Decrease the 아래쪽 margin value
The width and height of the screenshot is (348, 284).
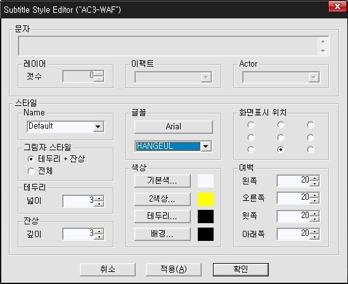[x=314, y=236]
